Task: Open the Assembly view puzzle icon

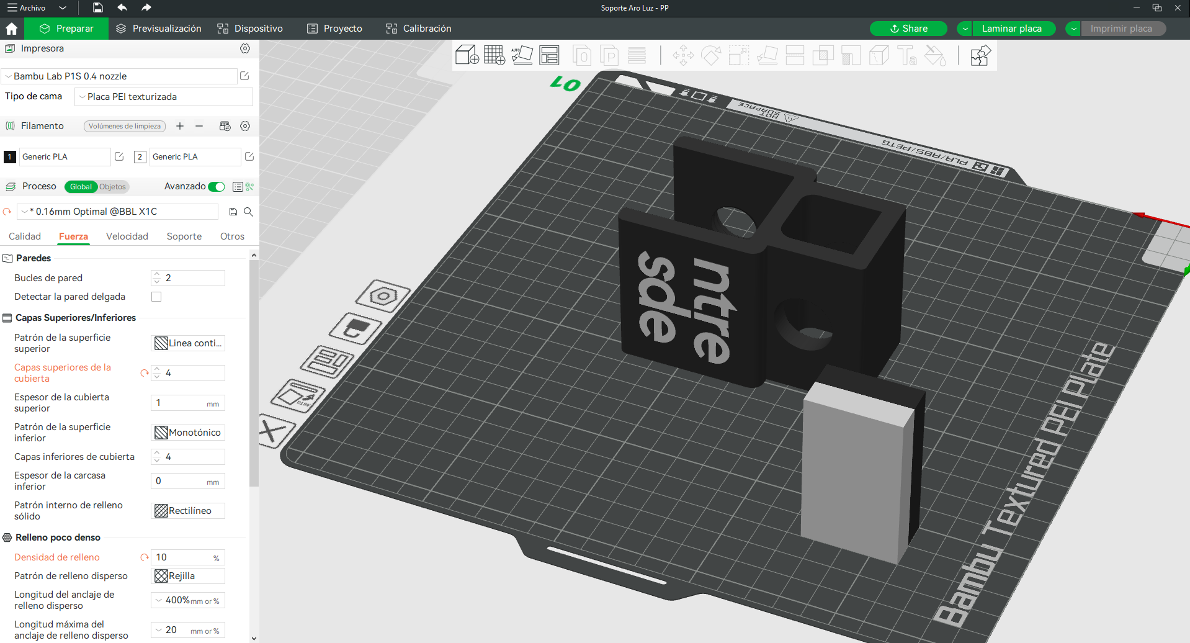Action: 980,55
